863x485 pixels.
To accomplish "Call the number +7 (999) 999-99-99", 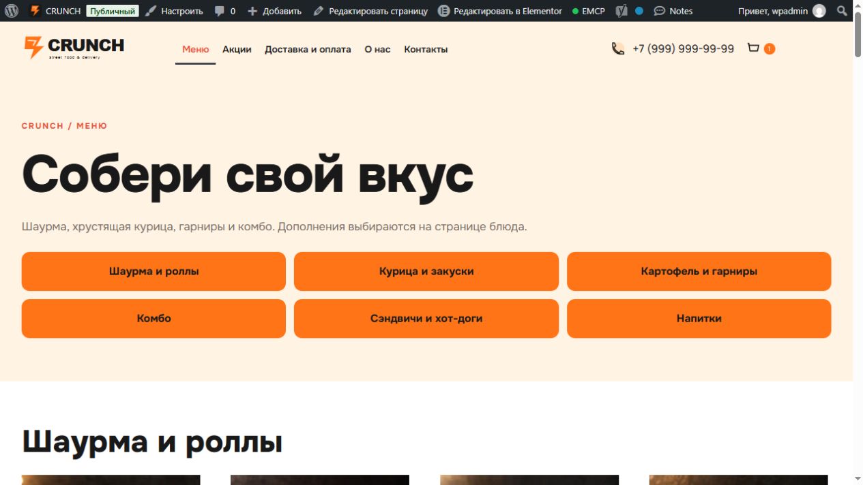I will [x=683, y=48].
